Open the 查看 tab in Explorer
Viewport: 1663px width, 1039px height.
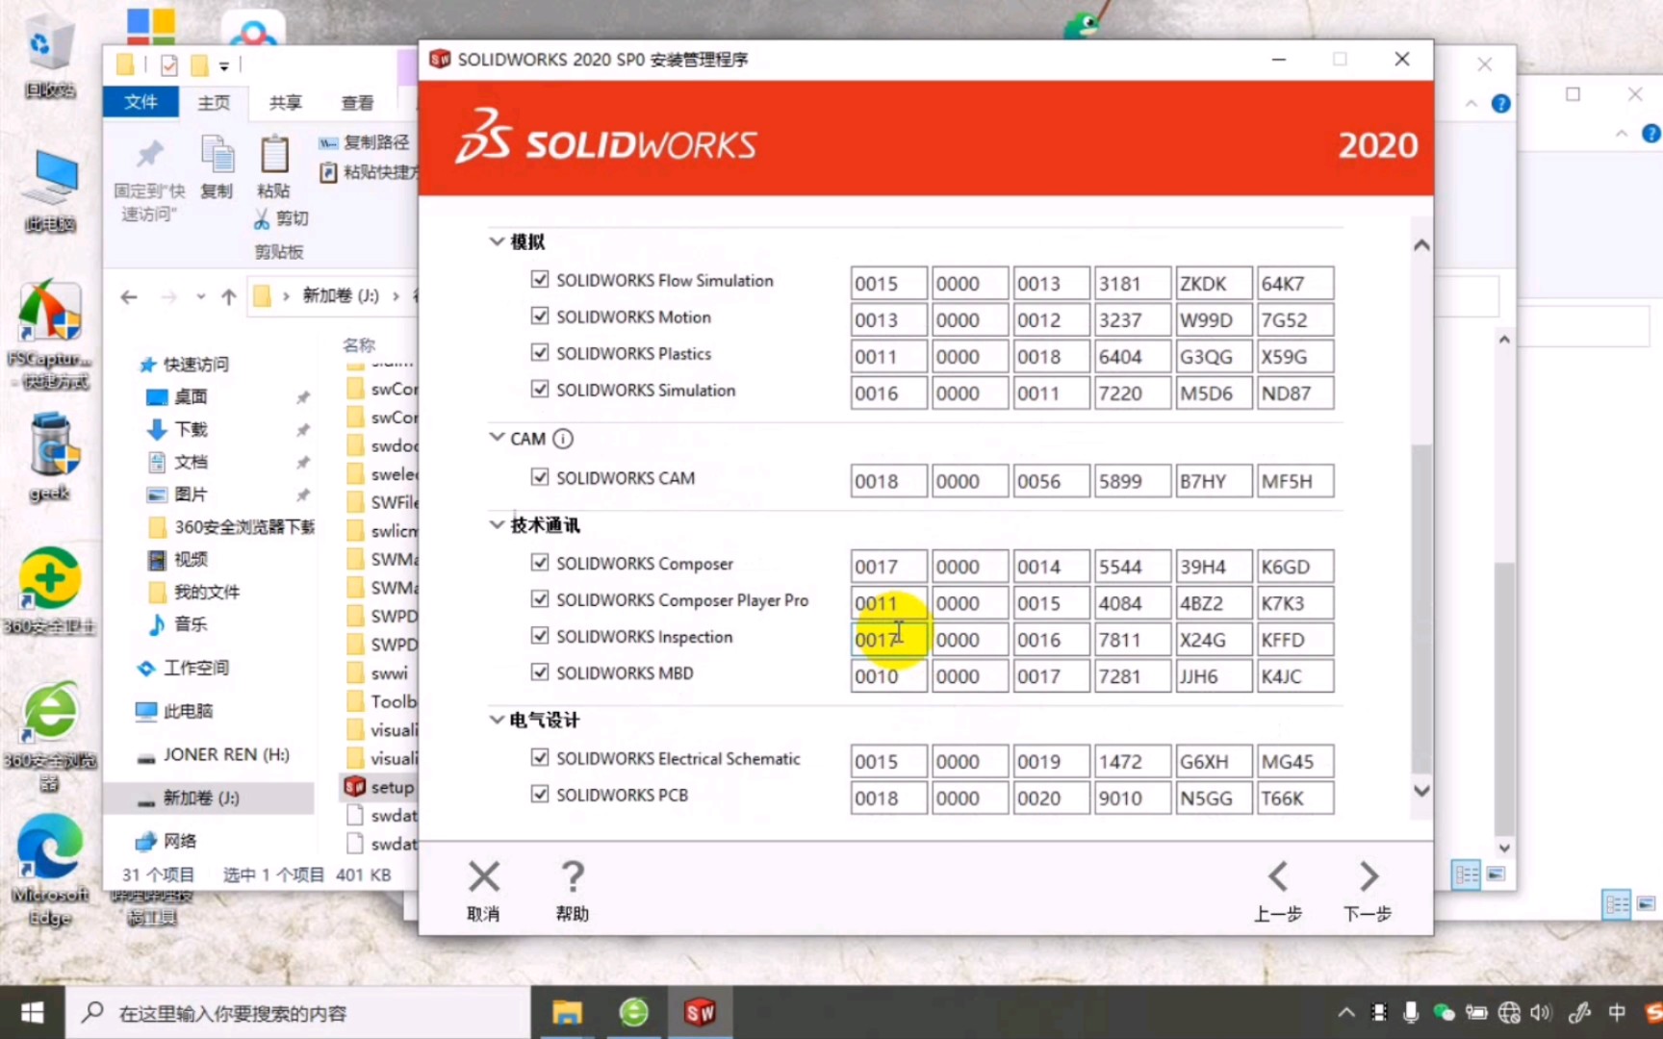click(357, 102)
